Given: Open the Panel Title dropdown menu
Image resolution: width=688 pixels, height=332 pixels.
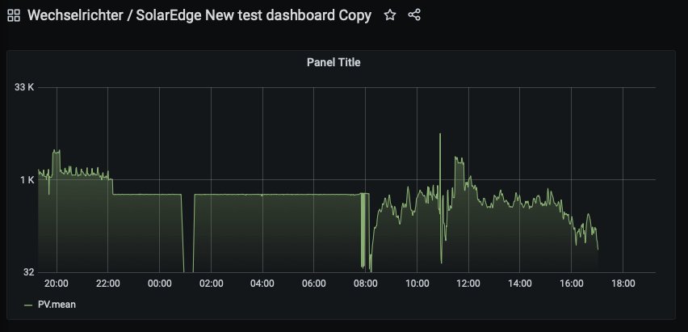Looking at the screenshot, I should [x=334, y=62].
